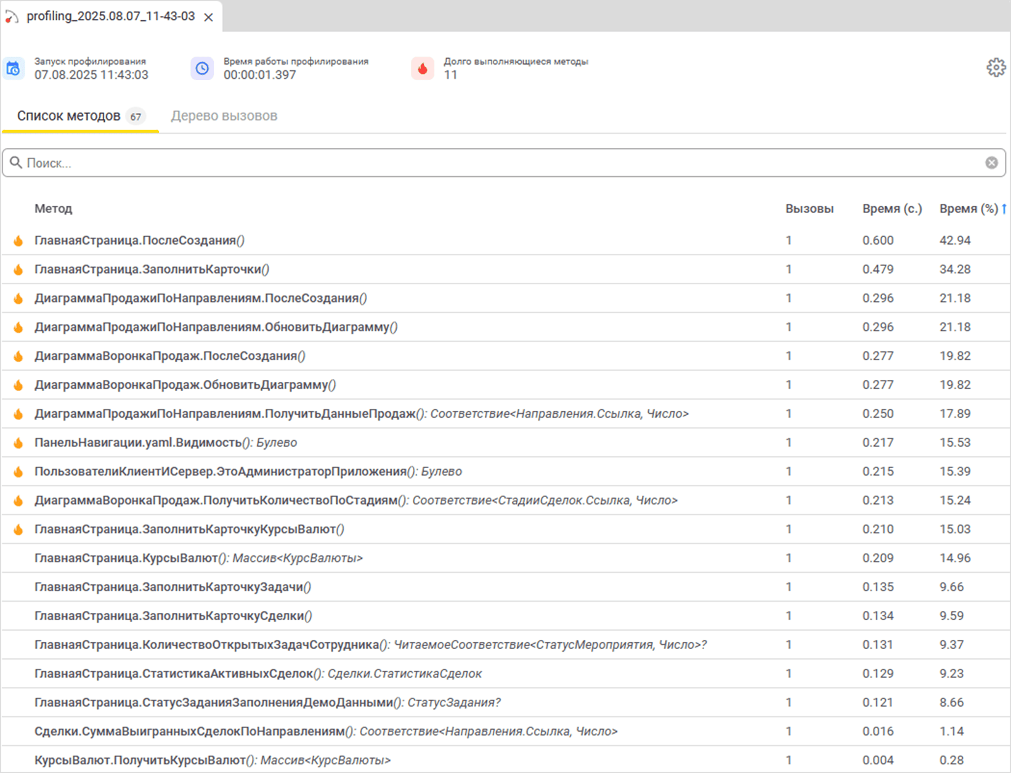Viewport: 1011px width, 773px height.
Task: Click the tab icon of profiling_2025.08.07
Action: click(x=12, y=17)
